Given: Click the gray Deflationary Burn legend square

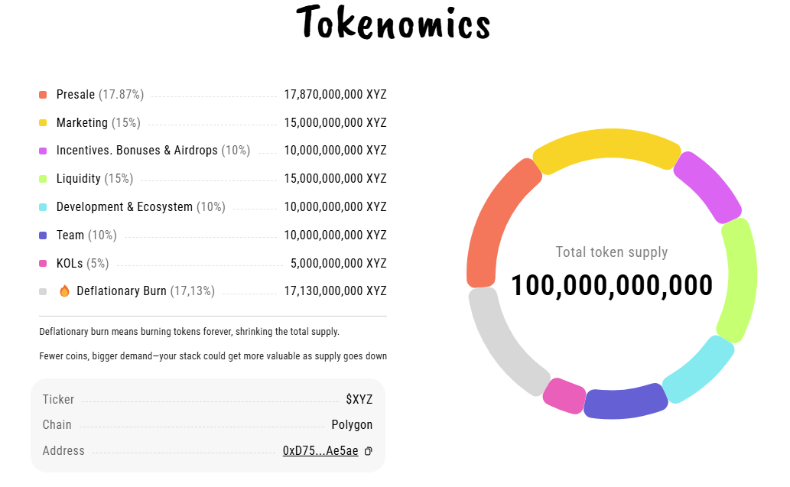Looking at the screenshot, I should coord(43,291).
